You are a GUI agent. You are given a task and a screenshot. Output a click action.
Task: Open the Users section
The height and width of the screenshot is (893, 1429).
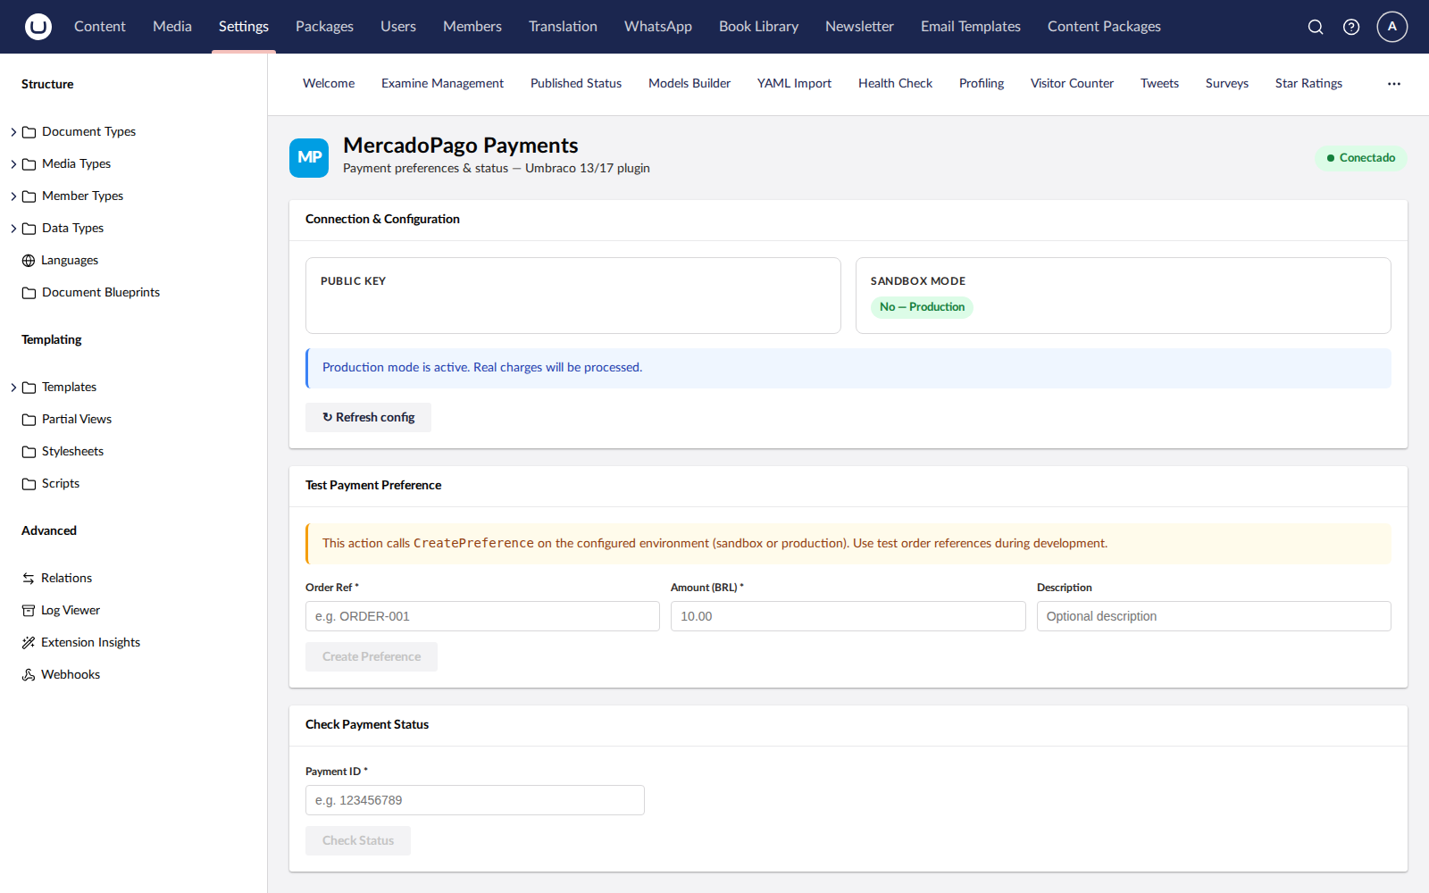pyautogui.click(x=398, y=27)
